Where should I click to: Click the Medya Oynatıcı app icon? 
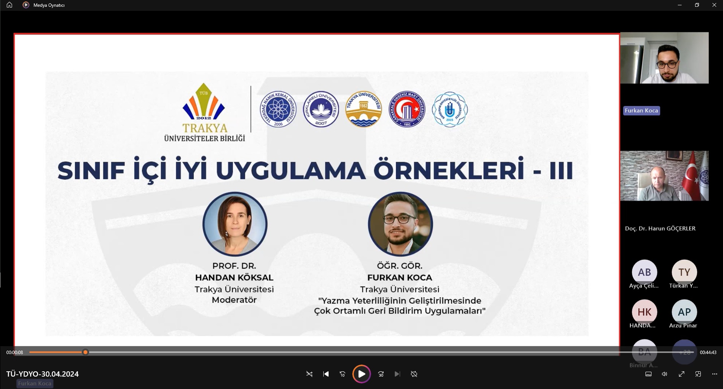(26, 5)
